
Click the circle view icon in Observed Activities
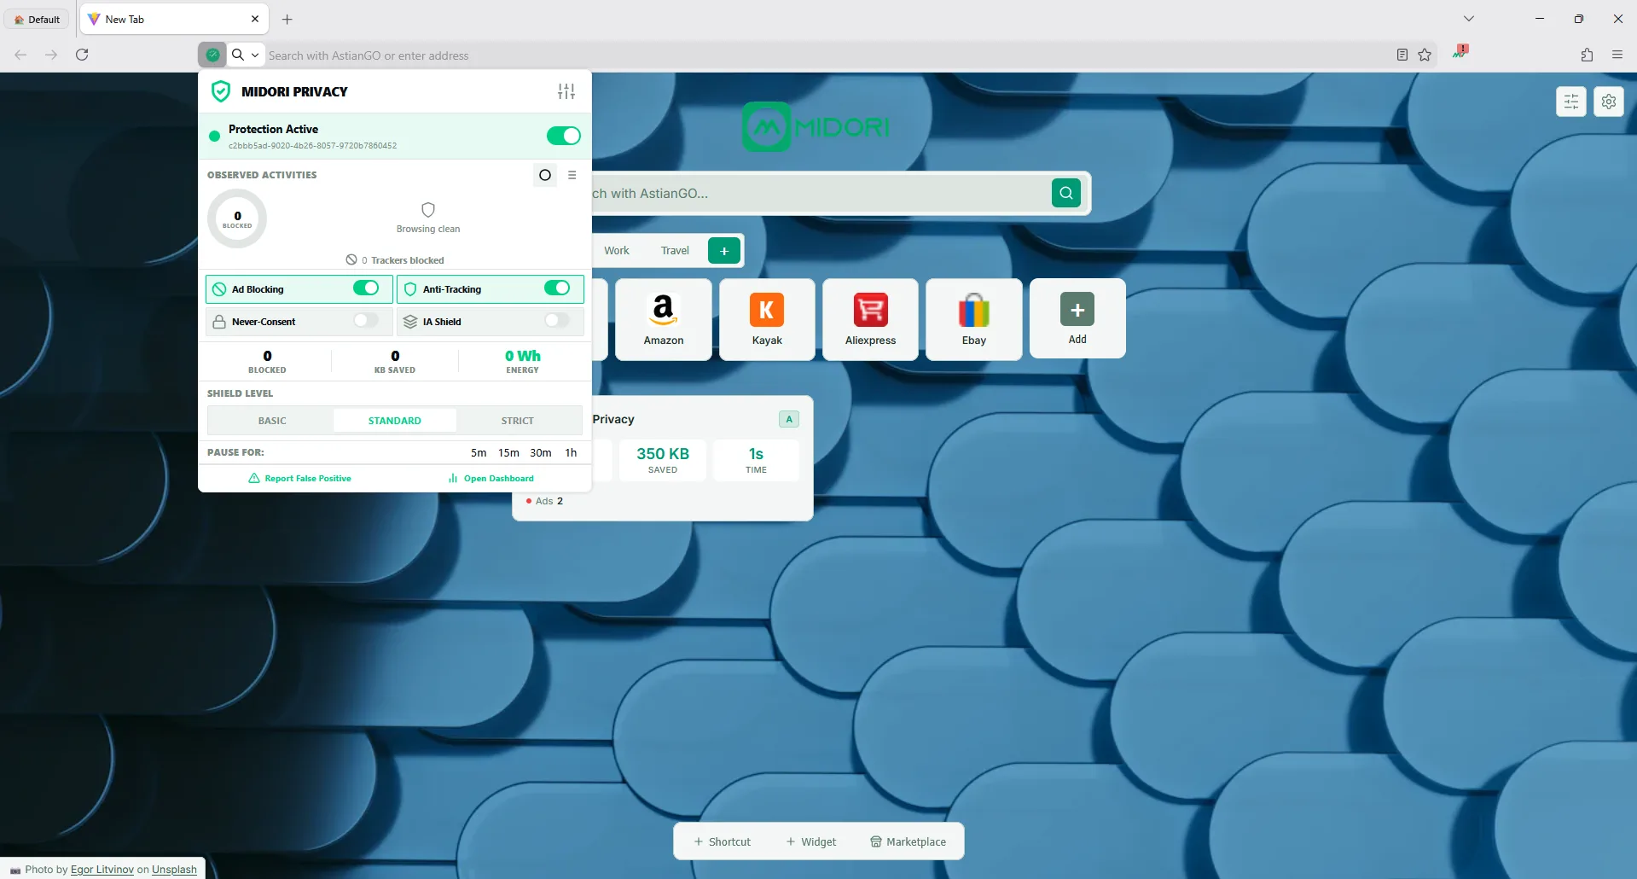click(545, 175)
